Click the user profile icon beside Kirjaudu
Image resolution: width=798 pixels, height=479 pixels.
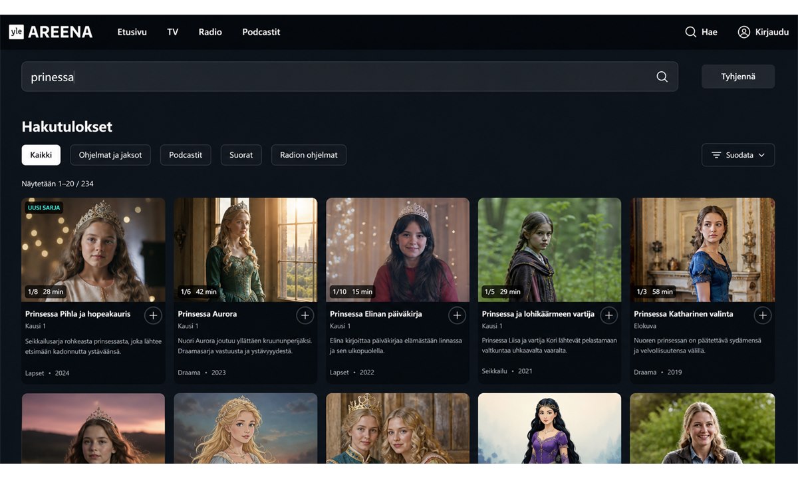coord(744,32)
